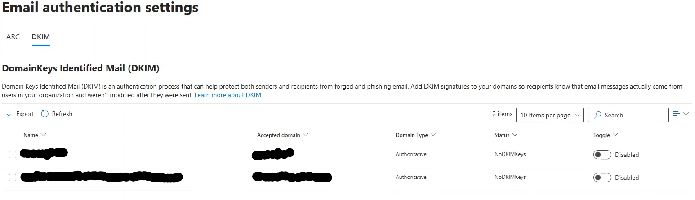Screen dimensions: 695x200
Task: Check the second domain row checkbox
Action: (13, 178)
